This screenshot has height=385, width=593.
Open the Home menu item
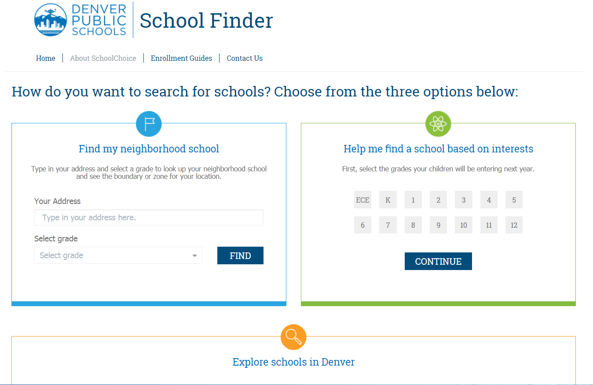point(46,58)
